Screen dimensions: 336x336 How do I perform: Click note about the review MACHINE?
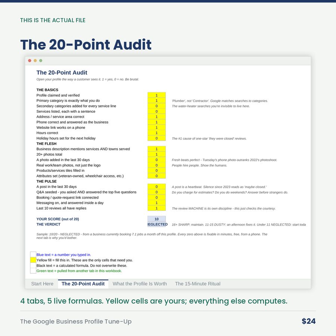point(224,208)
